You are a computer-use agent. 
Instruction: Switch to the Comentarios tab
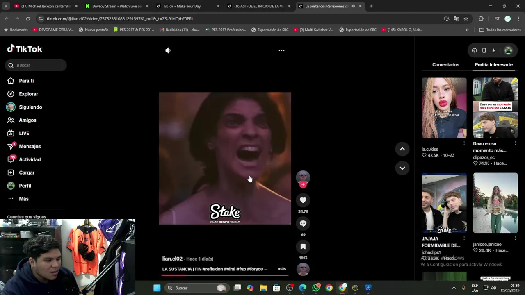(x=445, y=65)
